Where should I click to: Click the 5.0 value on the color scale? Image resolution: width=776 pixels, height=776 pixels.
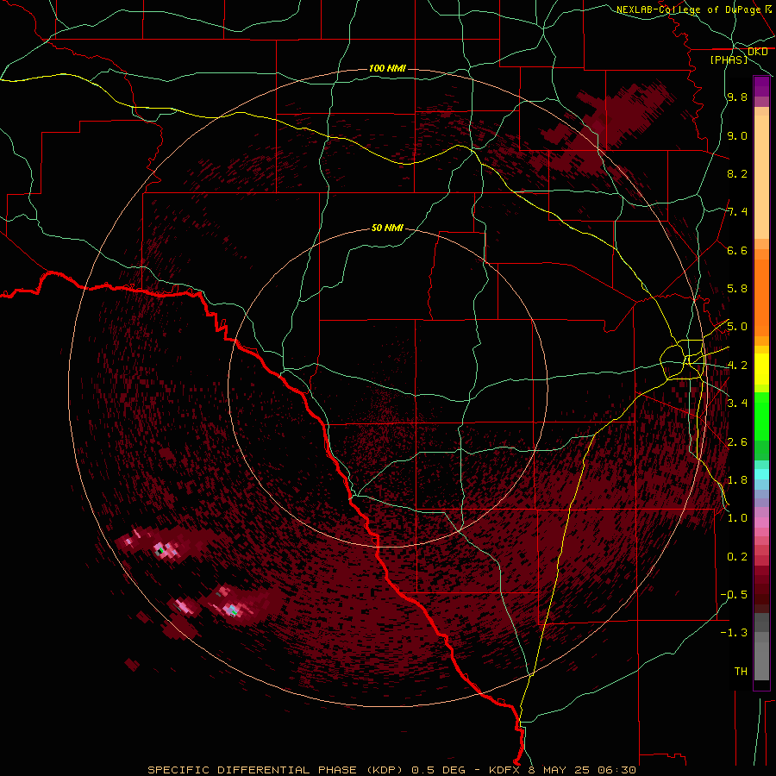tap(737, 327)
